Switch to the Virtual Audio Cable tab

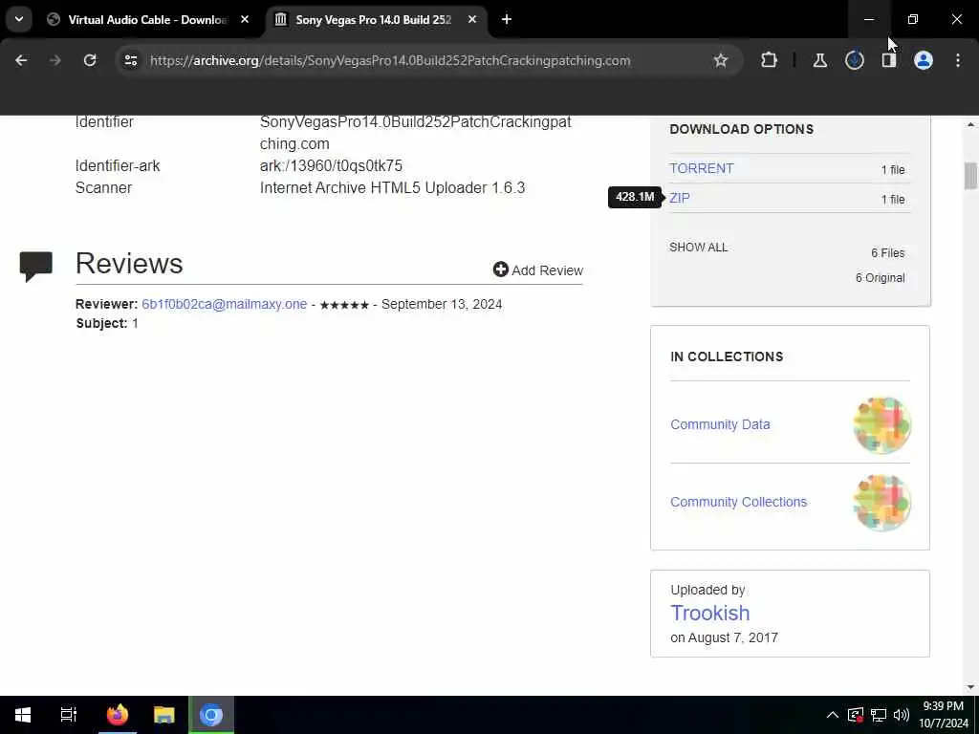(147, 20)
